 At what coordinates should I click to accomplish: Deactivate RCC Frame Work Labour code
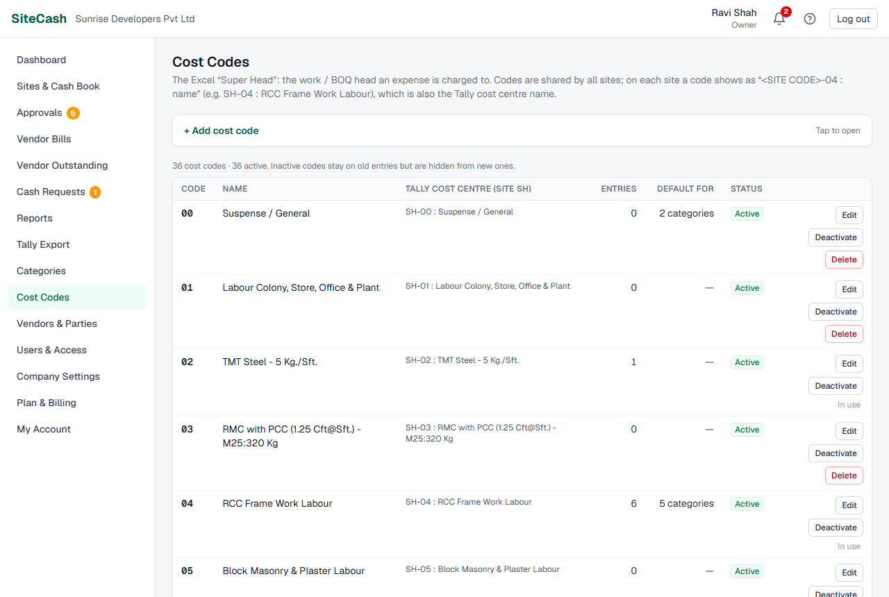click(836, 528)
